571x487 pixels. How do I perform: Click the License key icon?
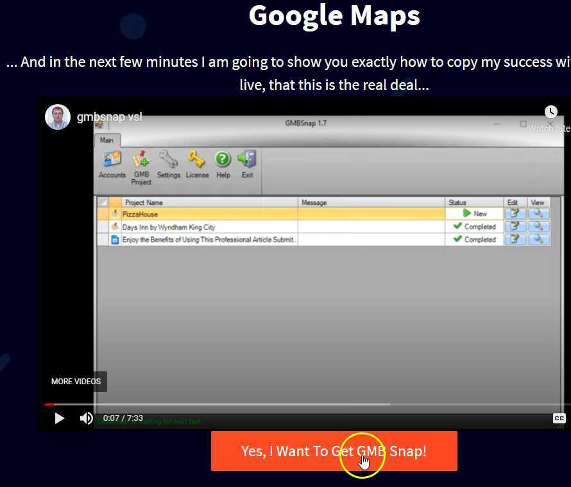tap(197, 164)
